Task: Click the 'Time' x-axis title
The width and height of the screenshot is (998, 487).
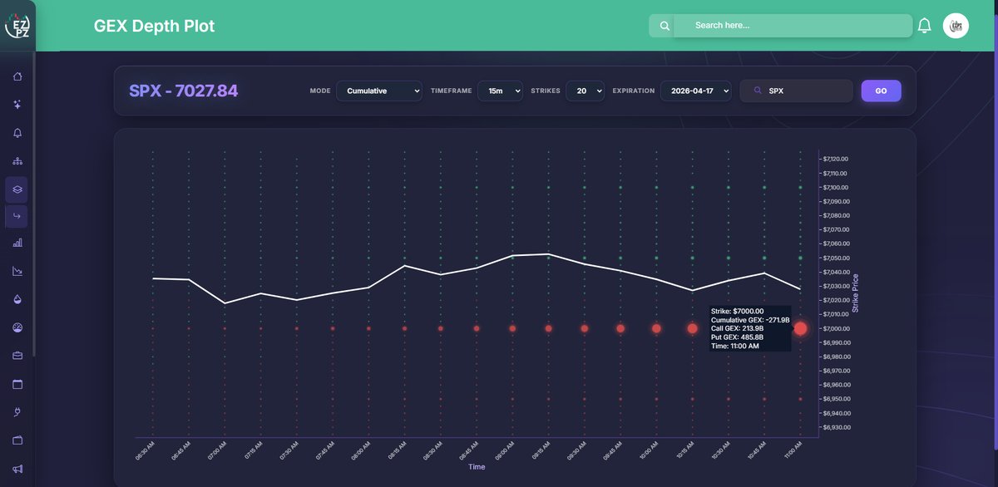Action: (x=477, y=467)
